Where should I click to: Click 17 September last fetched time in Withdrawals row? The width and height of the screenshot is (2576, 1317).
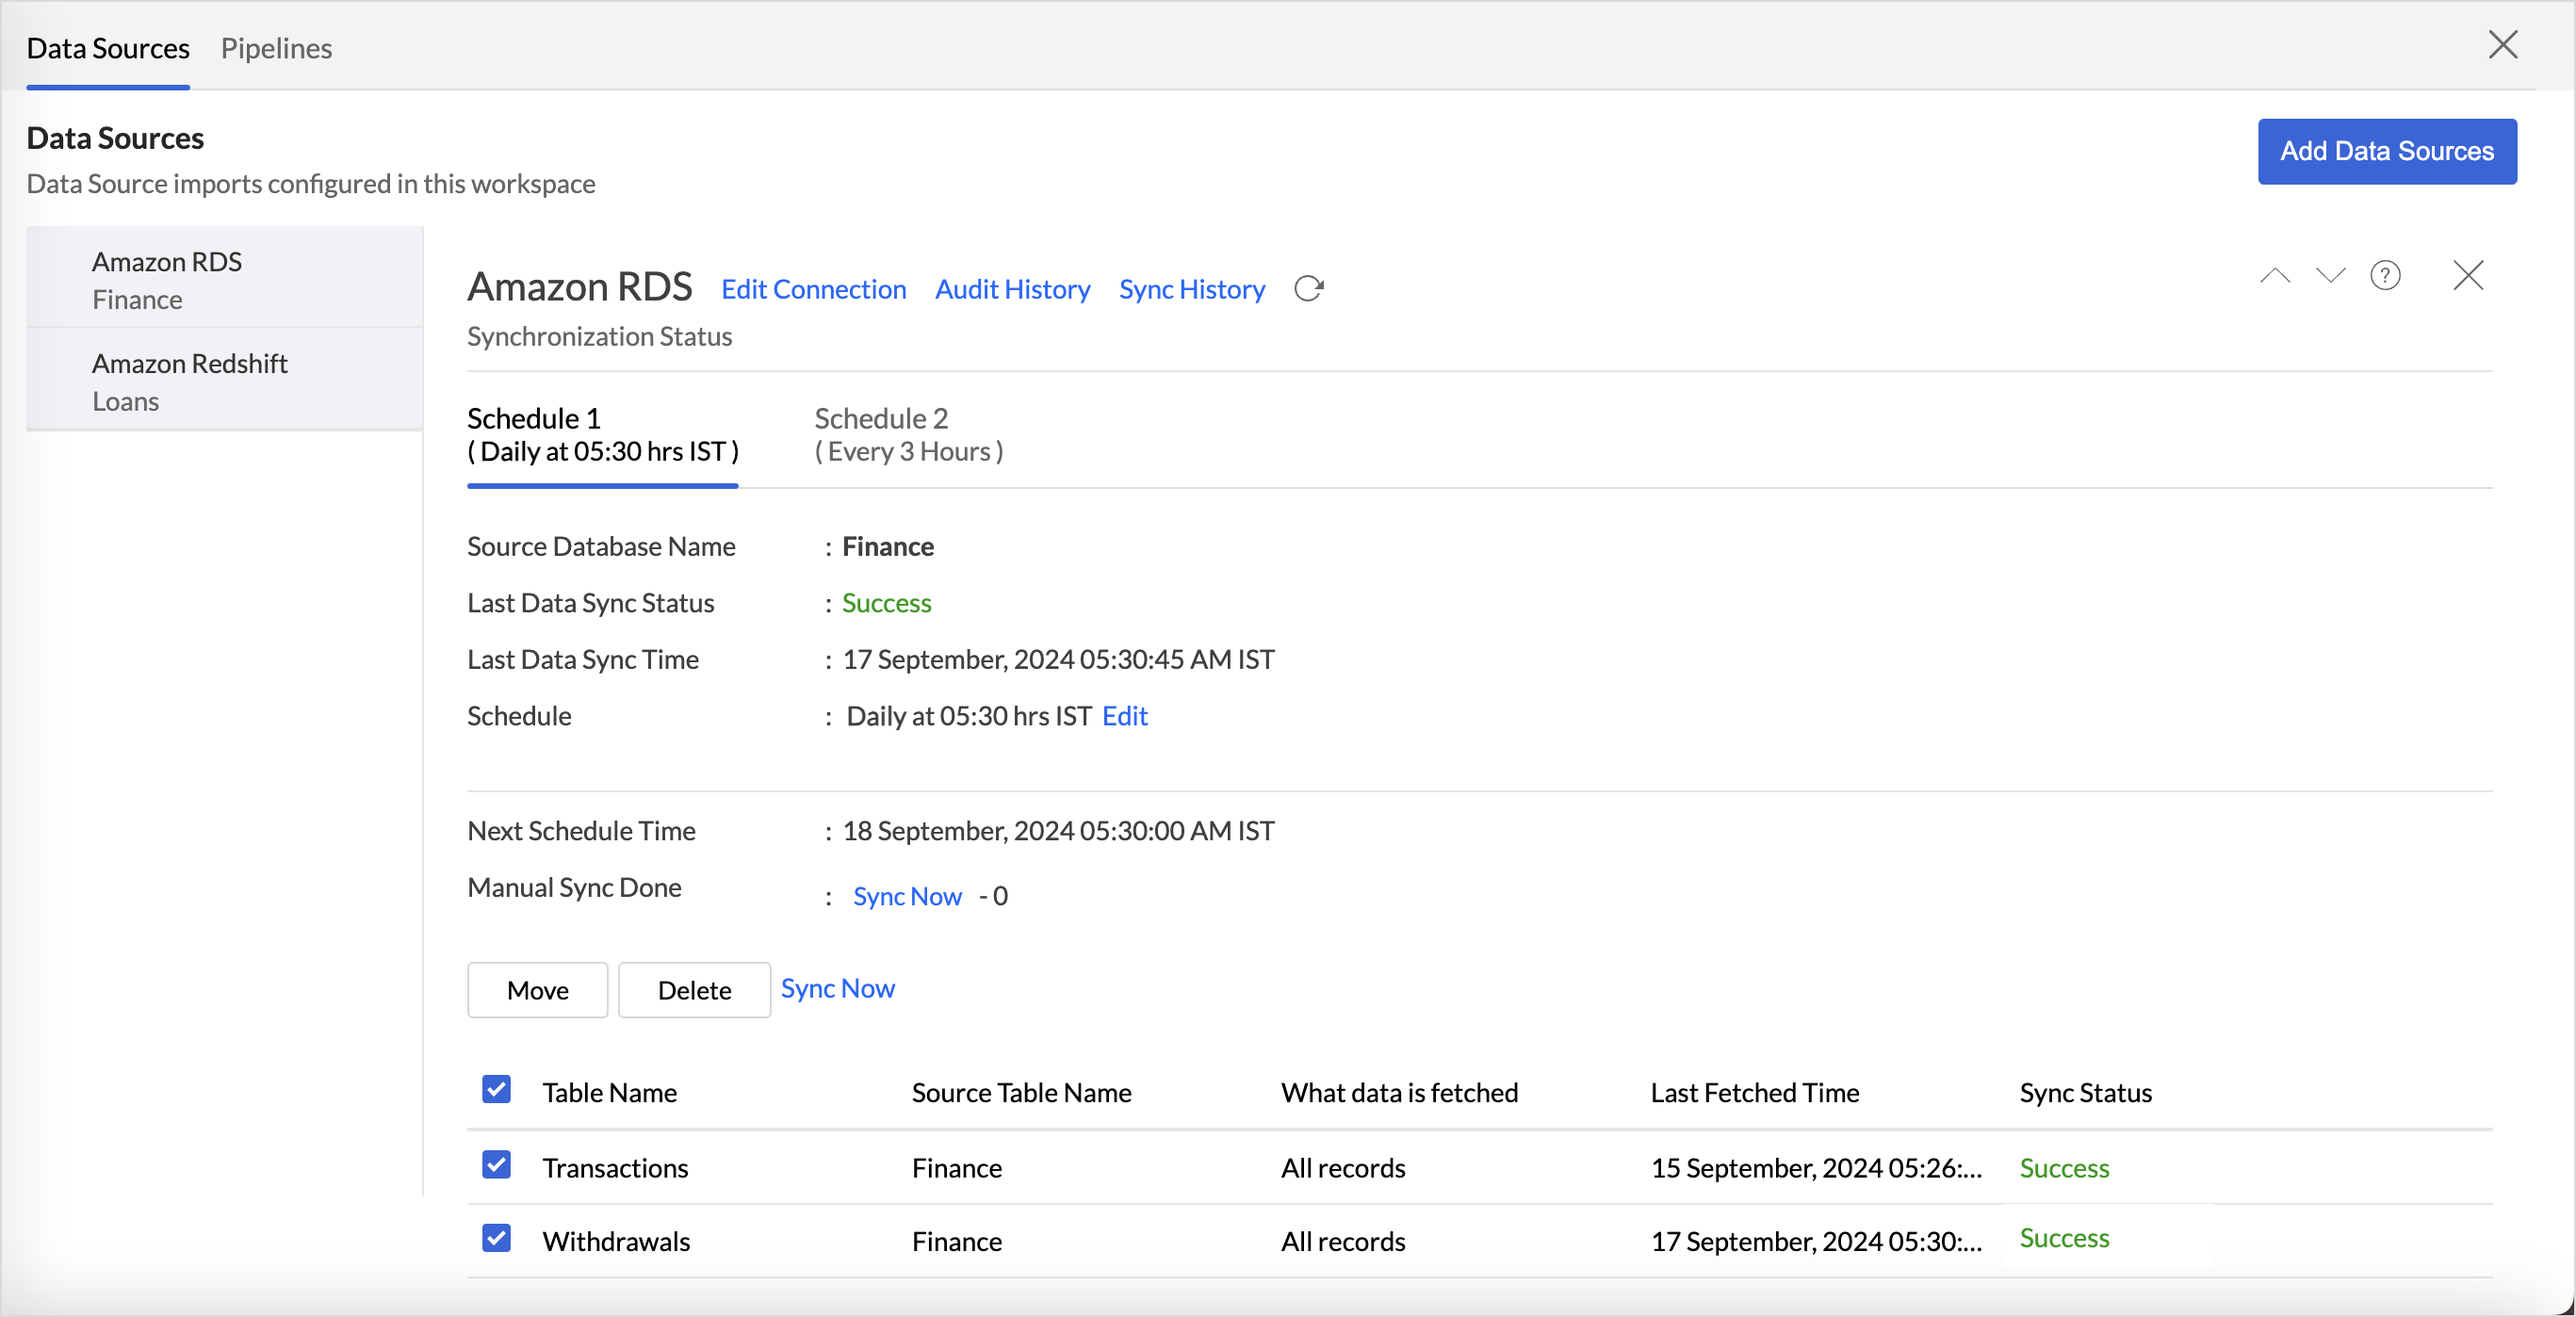(1816, 1241)
